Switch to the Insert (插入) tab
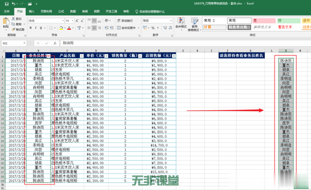 point(32,12)
